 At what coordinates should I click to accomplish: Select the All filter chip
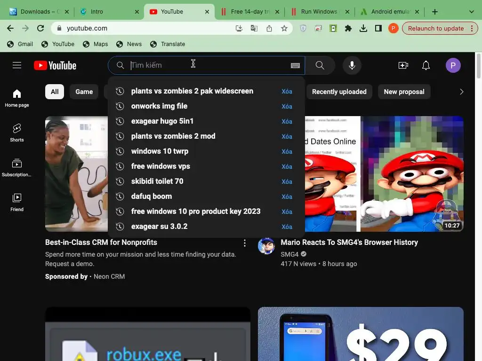55,92
